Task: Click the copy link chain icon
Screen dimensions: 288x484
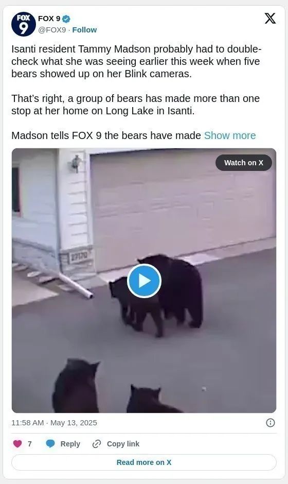Action: 97,444
